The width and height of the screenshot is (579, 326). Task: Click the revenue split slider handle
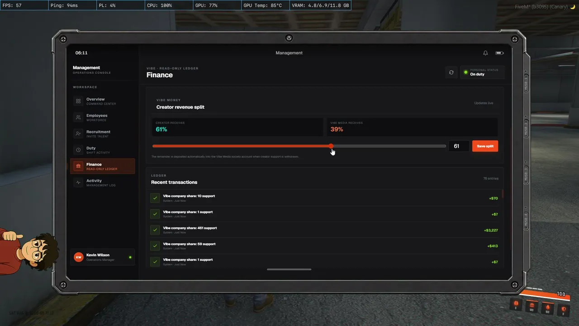click(331, 146)
